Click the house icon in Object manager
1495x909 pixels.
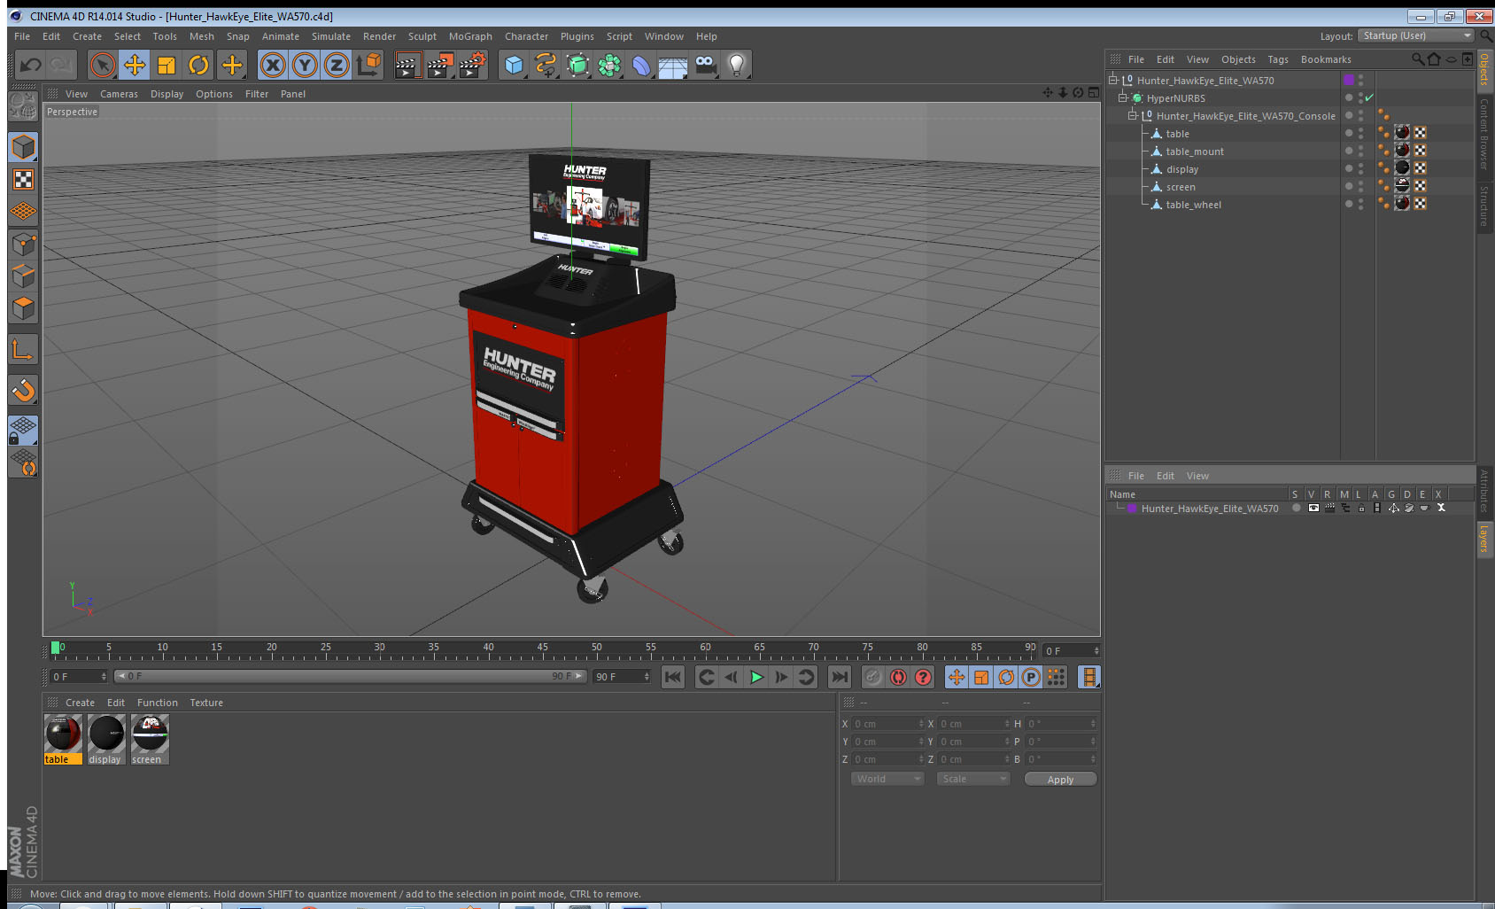click(x=1434, y=59)
